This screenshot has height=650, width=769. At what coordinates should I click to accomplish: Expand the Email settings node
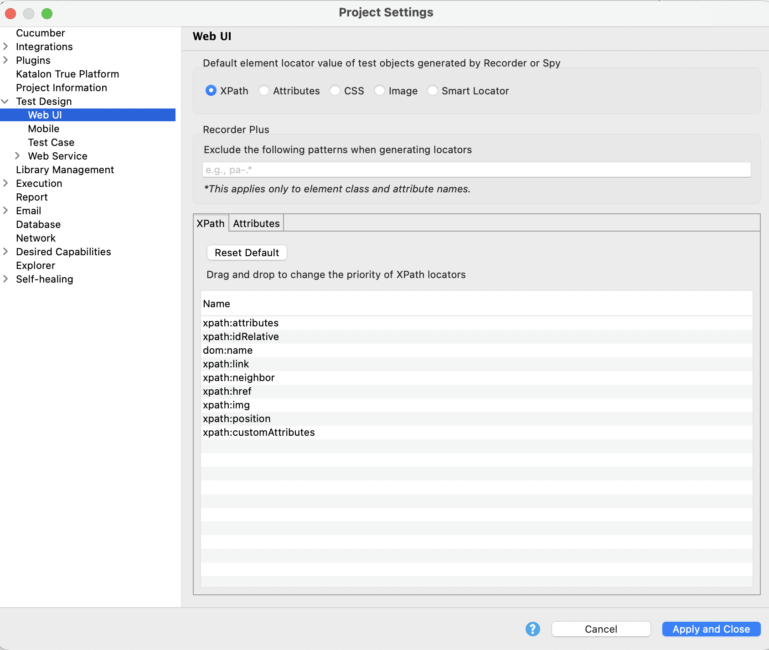point(5,211)
